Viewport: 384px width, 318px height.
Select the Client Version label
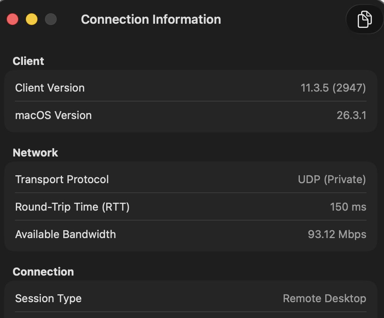point(50,88)
